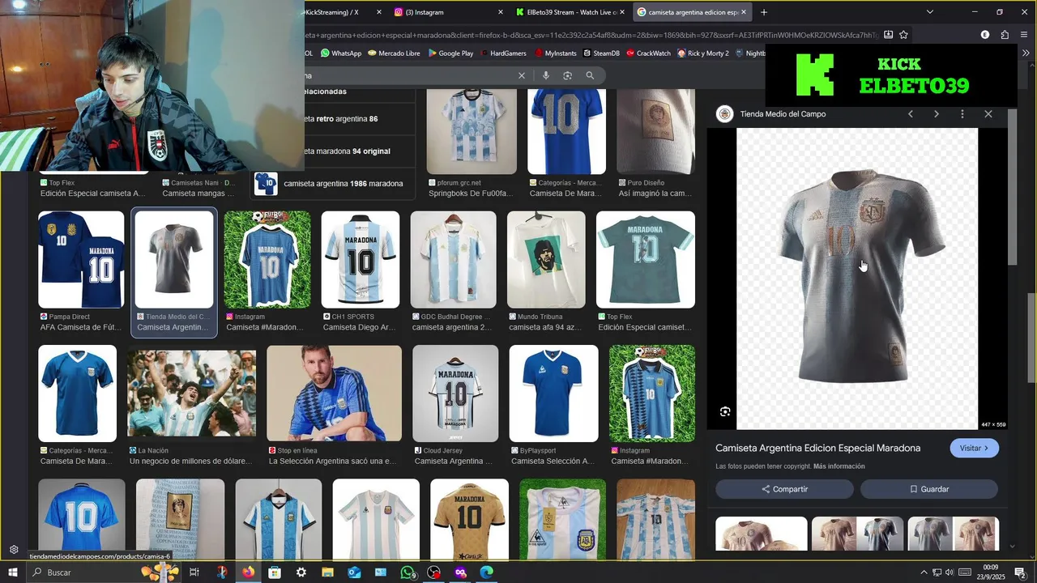1037x583 pixels.
Task: Bookmark this page with star icon
Action: [903, 35]
